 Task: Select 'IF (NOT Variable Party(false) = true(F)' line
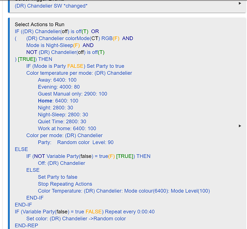[x=88, y=156]
